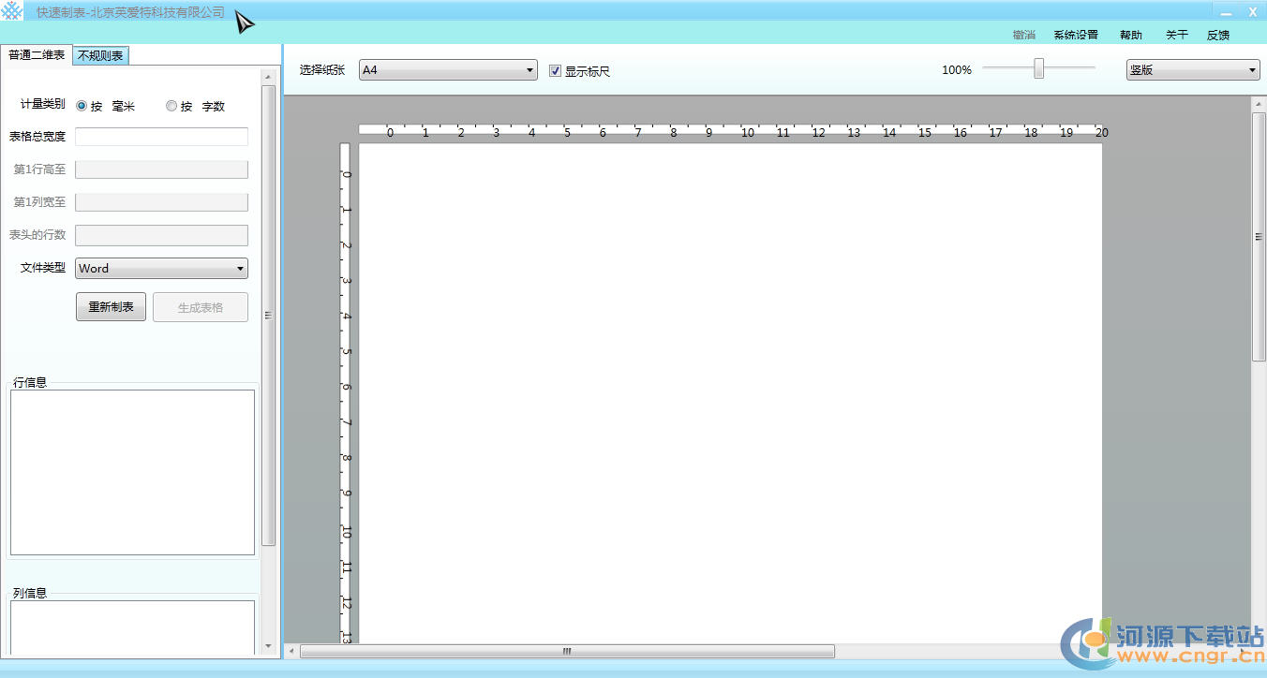
Task: Click the 100% zoom slider handle
Action: click(1038, 68)
